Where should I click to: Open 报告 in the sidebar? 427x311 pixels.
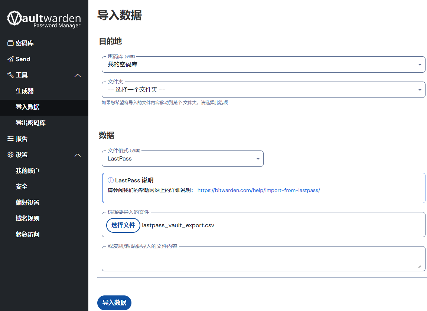click(22, 139)
